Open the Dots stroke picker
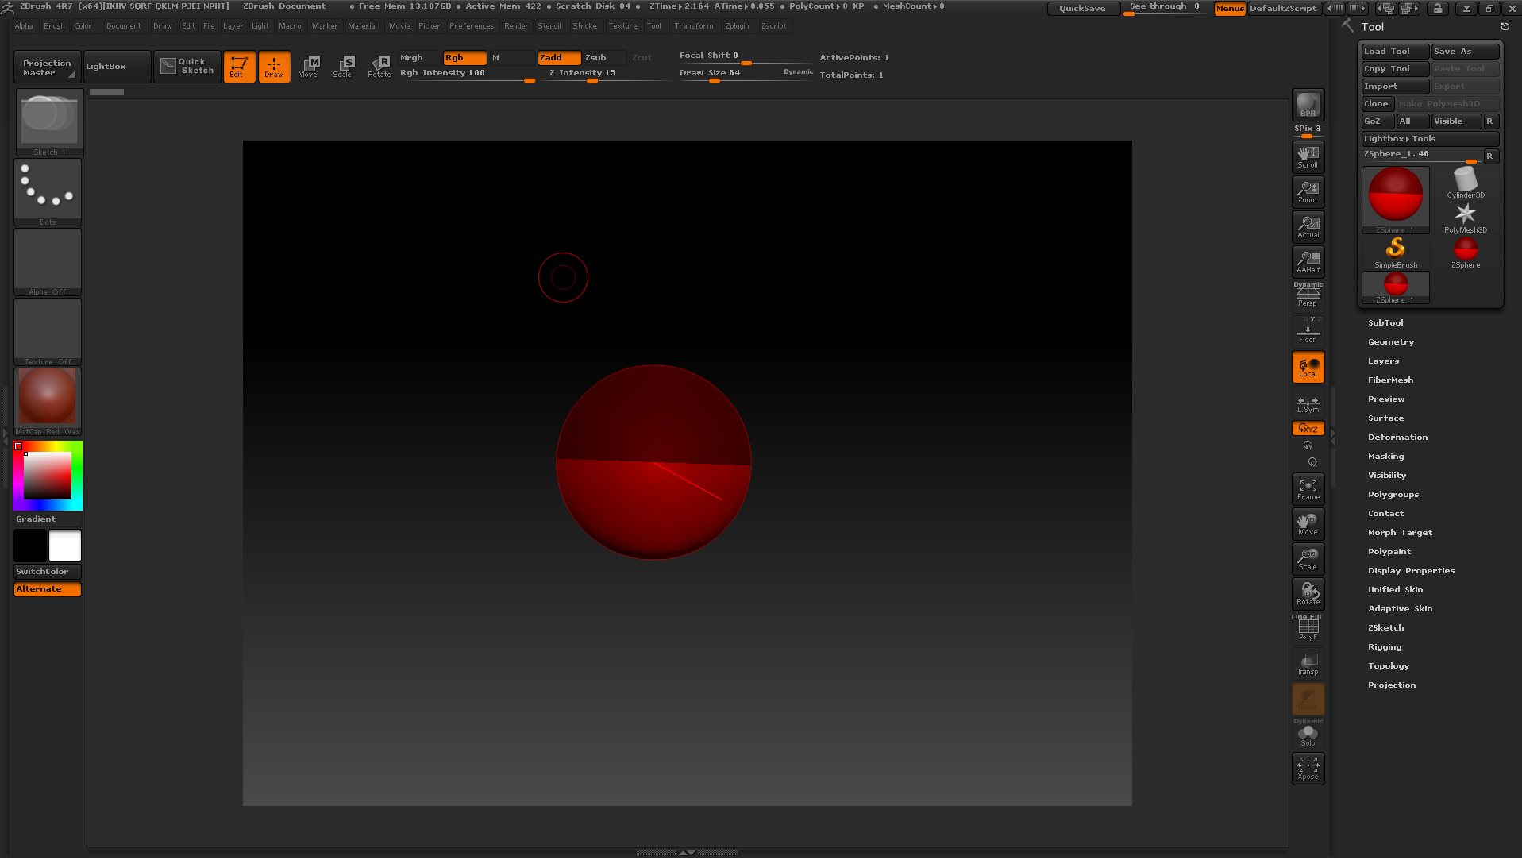The height and width of the screenshot is (860, 1522). (x=48, y=192)
